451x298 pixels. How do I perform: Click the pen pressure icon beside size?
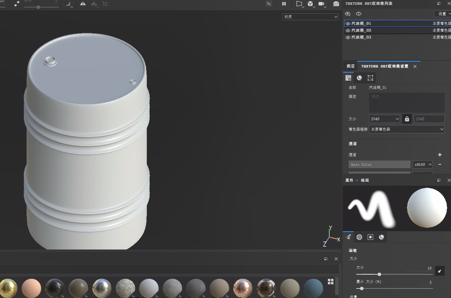(x=439, y=271)
